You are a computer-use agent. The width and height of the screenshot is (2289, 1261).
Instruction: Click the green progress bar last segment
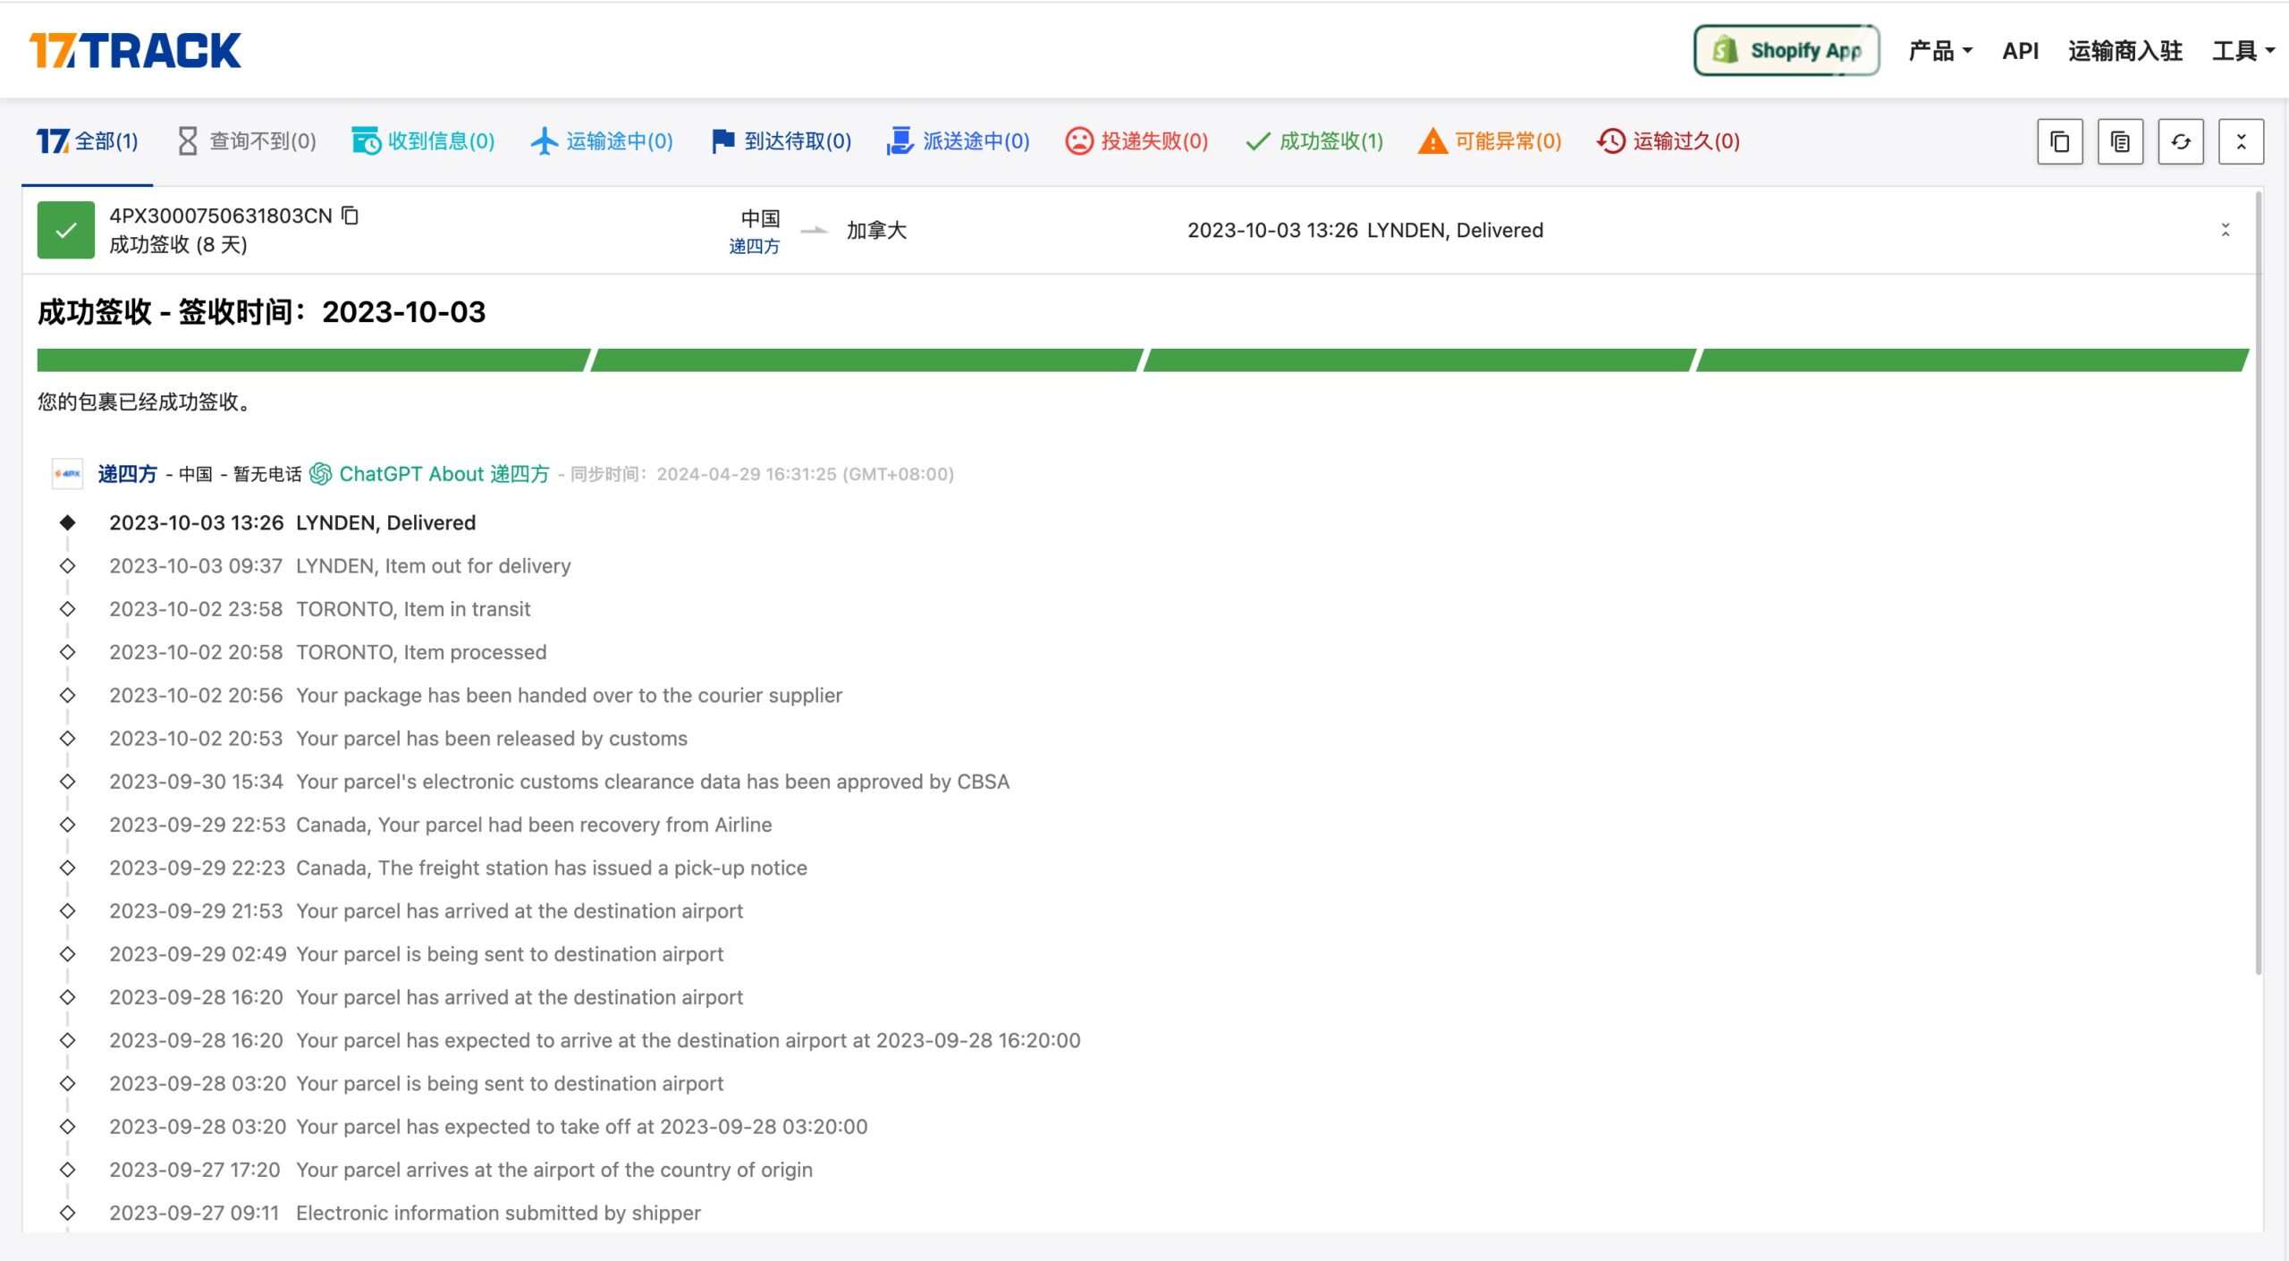coord(1972,360)
